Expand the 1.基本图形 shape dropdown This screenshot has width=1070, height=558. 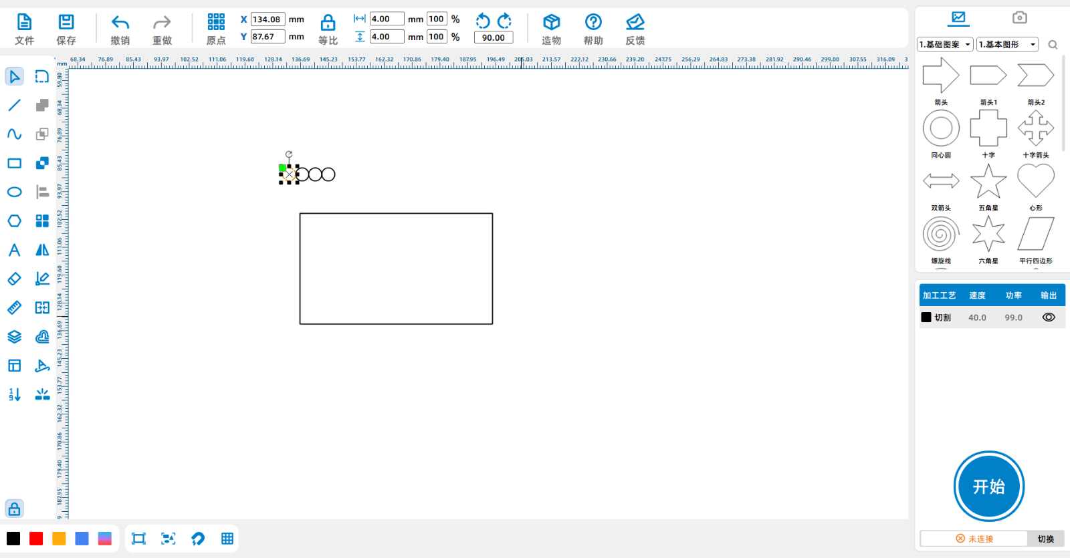point(1007,45)
